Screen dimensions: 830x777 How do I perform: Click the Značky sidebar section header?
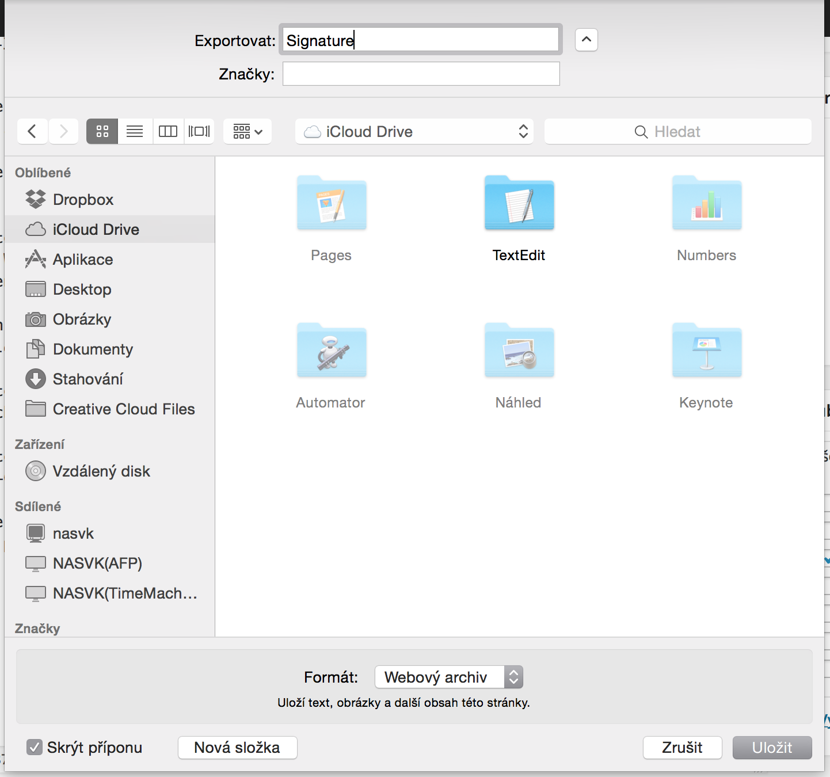tap(37, 629)
